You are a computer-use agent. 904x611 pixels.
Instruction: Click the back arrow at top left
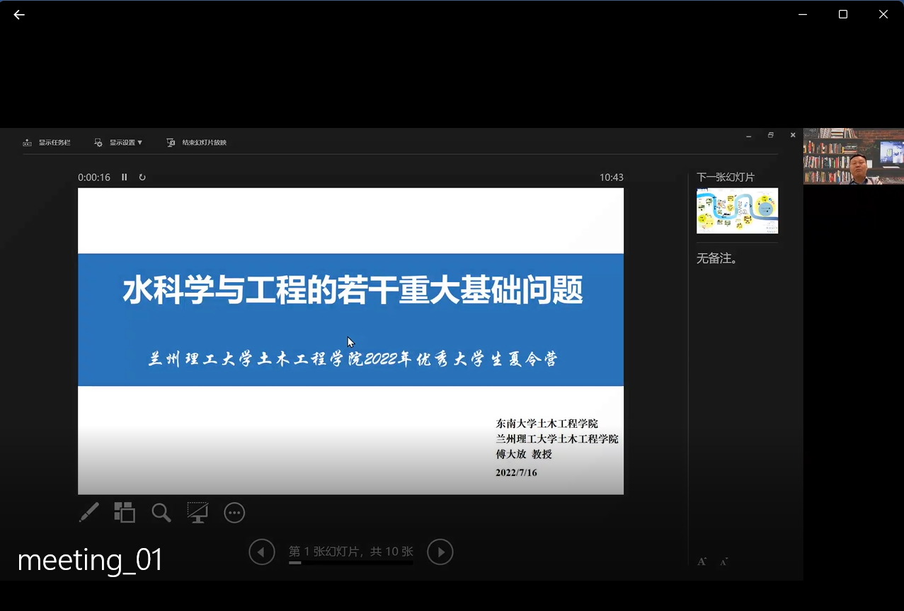[x=19, y=15]
